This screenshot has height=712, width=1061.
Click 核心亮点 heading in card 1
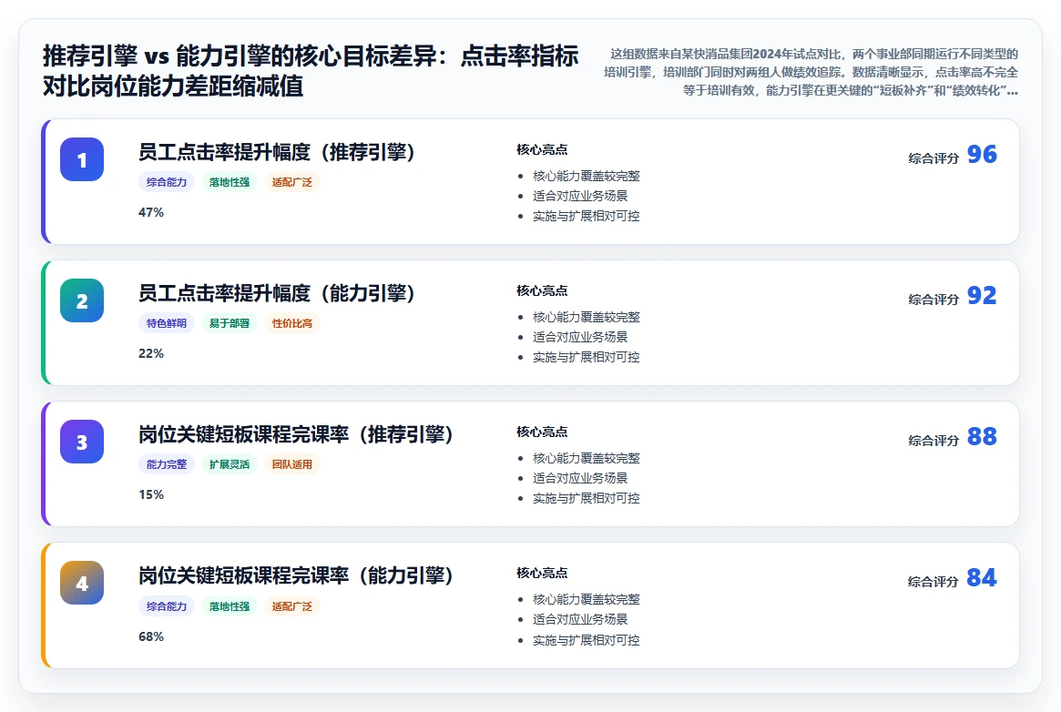[x=542, y=149]
